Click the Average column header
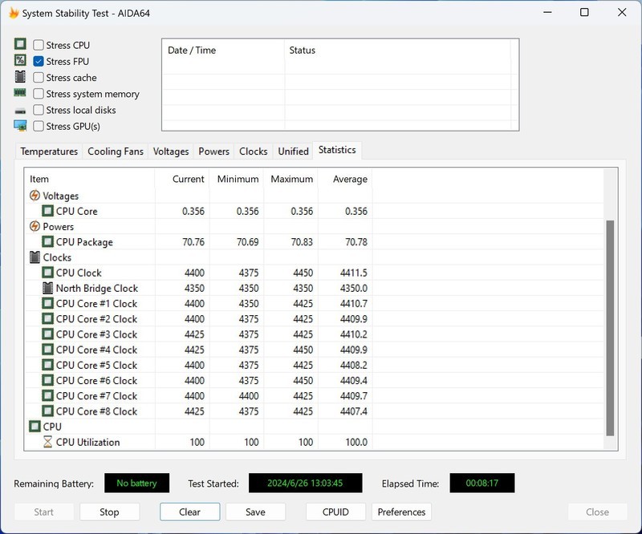Image resolution: width=642 pixels, height=534 pixels. click(351, 179)
